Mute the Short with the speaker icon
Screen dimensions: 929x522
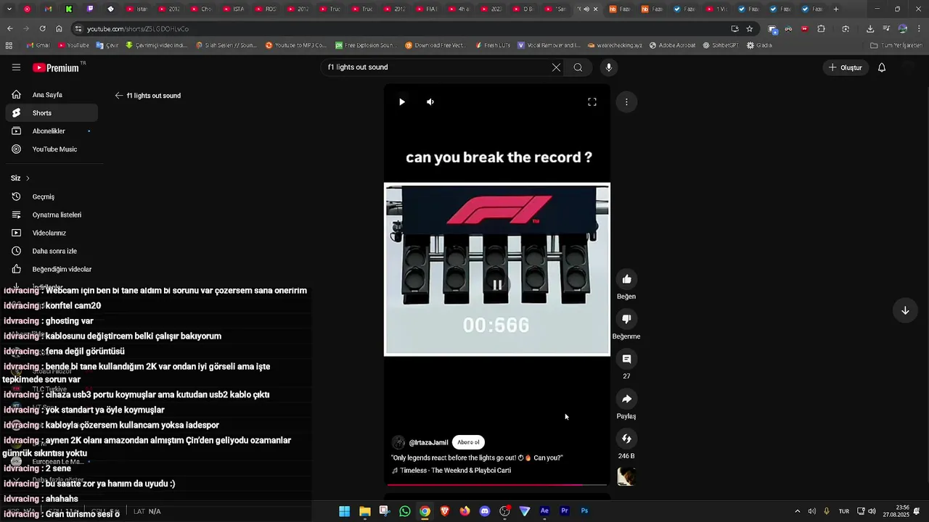point(430,102)
